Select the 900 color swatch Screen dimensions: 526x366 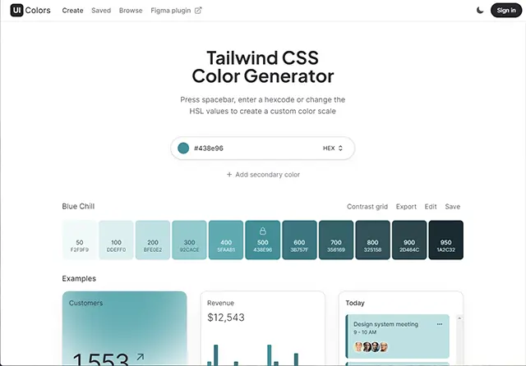coord(409,240)
